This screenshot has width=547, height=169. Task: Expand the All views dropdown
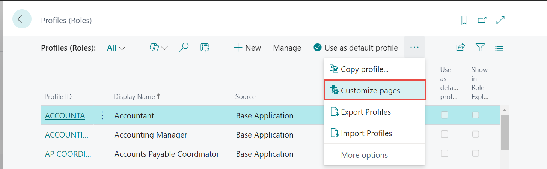point(116,48)
